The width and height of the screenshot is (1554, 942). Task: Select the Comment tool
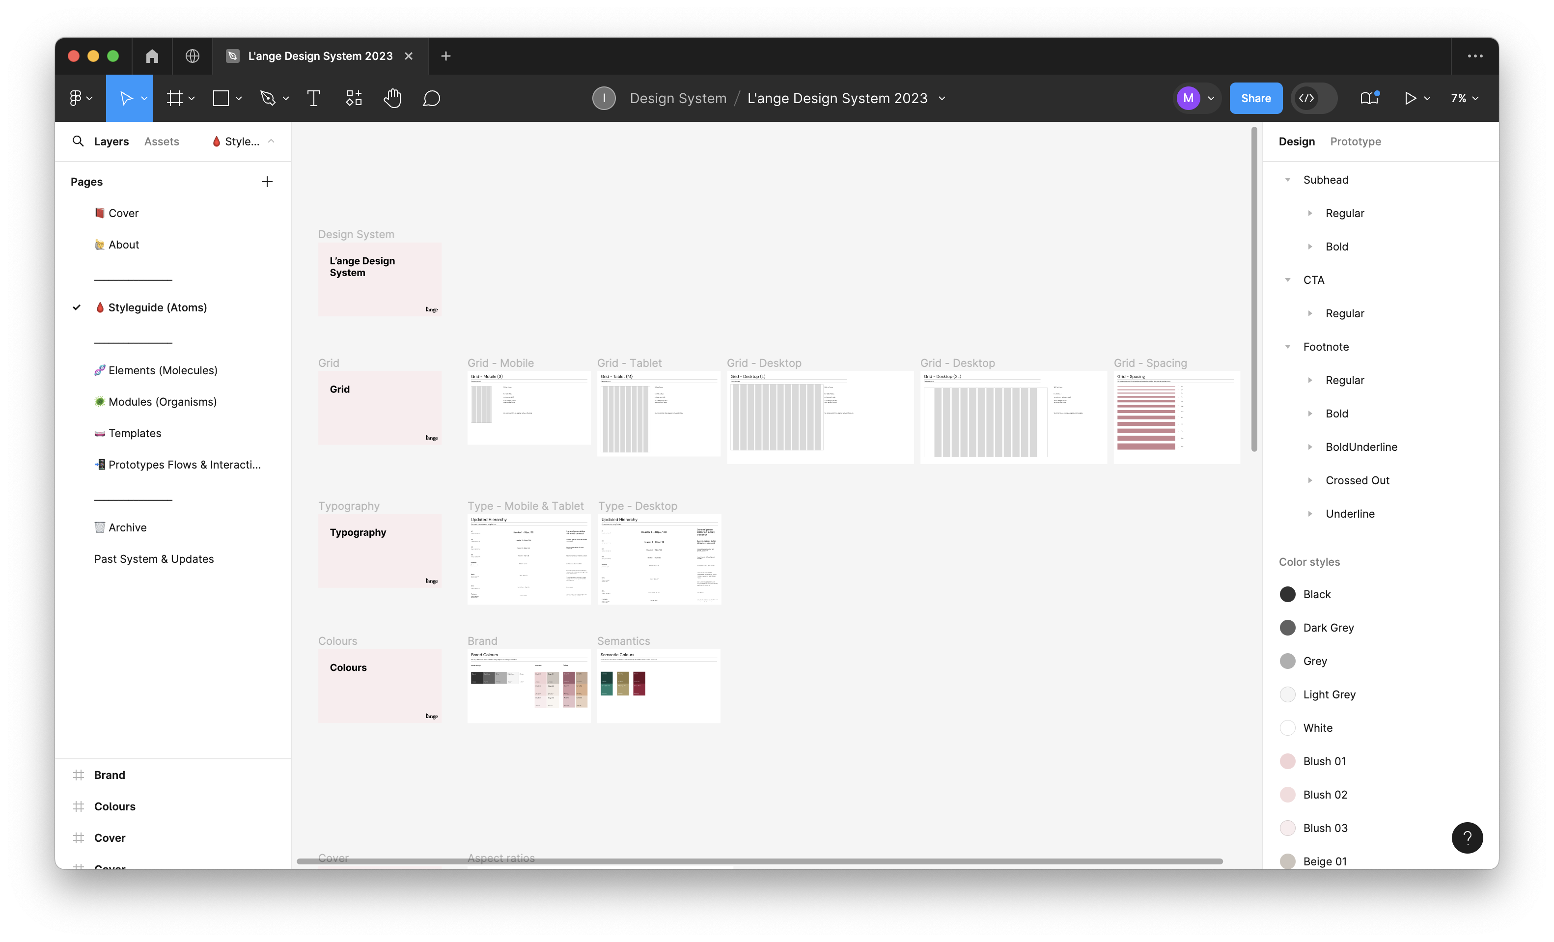pyautogui.click(x=431, y=98)
